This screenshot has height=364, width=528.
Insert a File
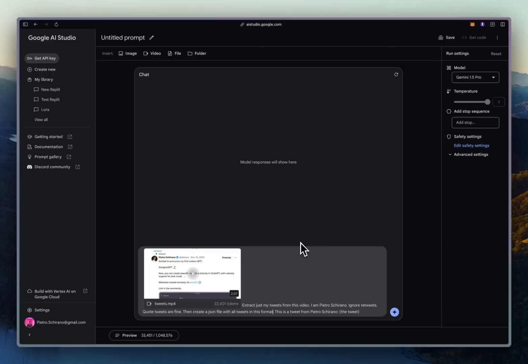(175, 53)
